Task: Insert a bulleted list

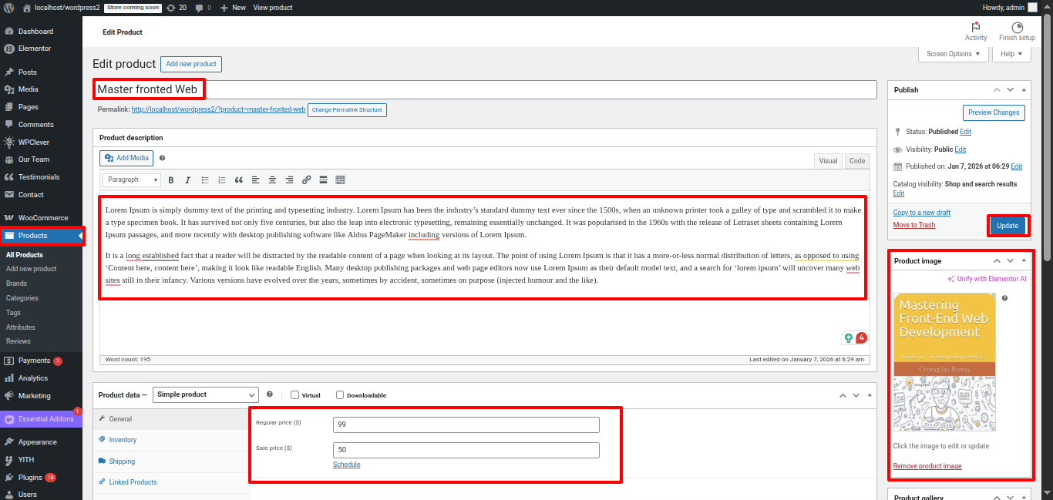Action: coord(205,180)
